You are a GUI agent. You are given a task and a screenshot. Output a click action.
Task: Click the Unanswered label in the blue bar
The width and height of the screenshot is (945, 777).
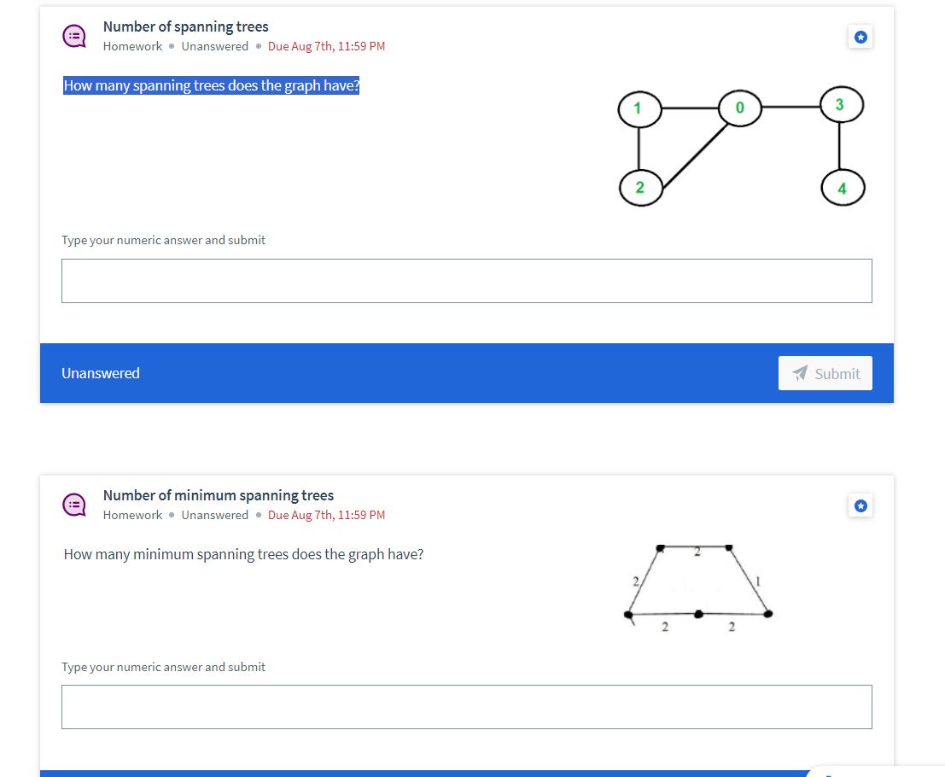101,373
